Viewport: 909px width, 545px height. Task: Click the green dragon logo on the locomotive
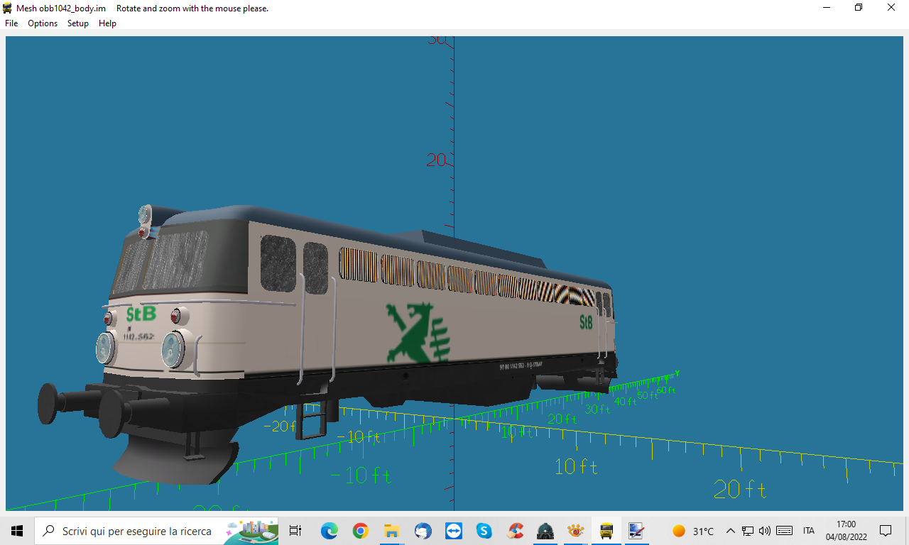419,332
